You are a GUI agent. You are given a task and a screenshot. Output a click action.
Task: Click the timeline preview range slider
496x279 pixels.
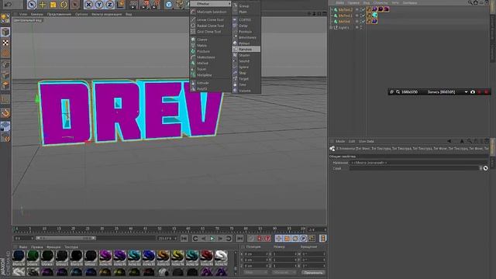pyautogui.click(x=65, y=238)
